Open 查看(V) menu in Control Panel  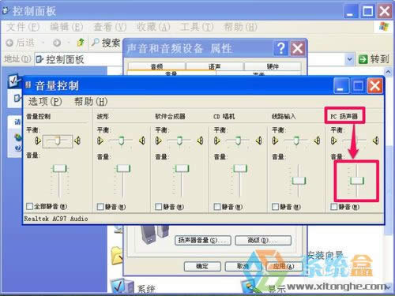[x=110, y=27]
